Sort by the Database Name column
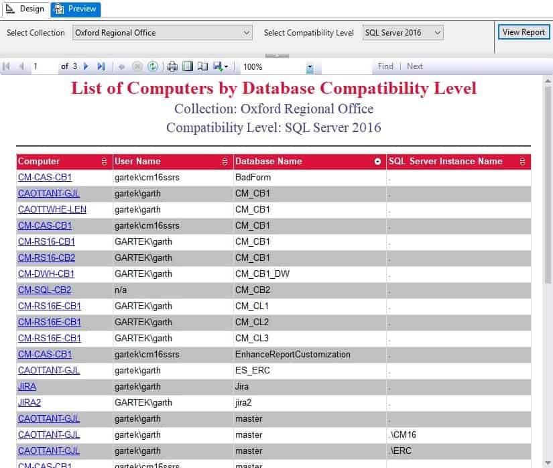 (x=377, y=162)
